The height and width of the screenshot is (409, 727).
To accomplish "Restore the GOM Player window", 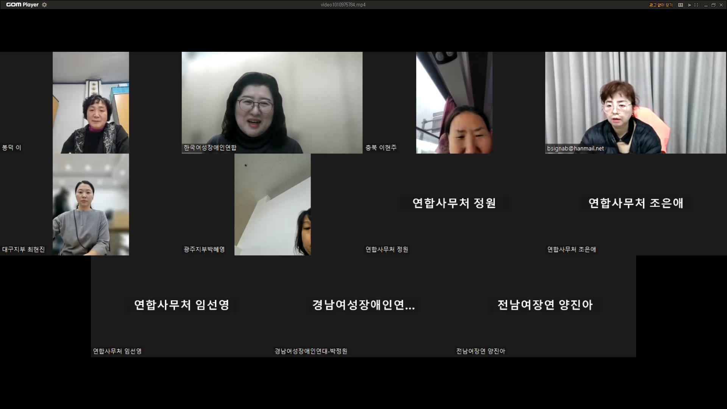I will tap(713, 5).
